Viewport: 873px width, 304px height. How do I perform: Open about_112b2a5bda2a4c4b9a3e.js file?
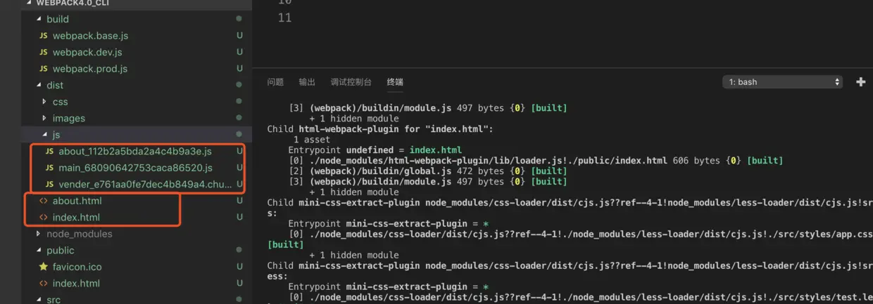(x=135, y=152)
